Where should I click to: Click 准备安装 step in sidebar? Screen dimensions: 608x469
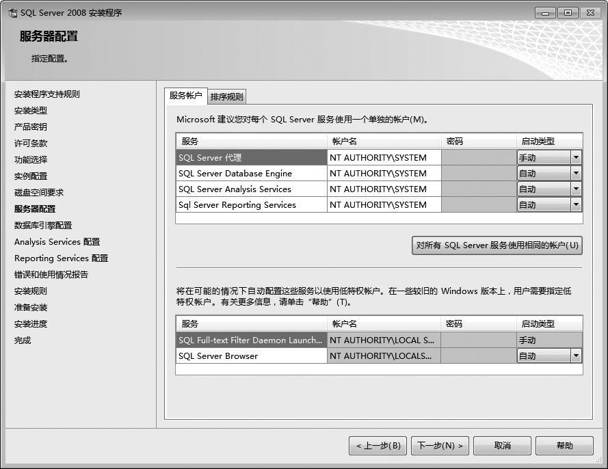tap(31, 308)
